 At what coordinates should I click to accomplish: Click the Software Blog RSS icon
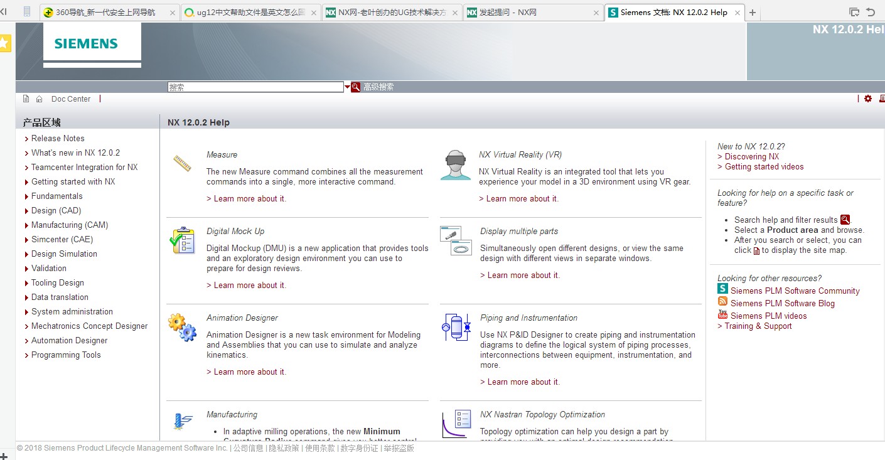pos(723,301)
